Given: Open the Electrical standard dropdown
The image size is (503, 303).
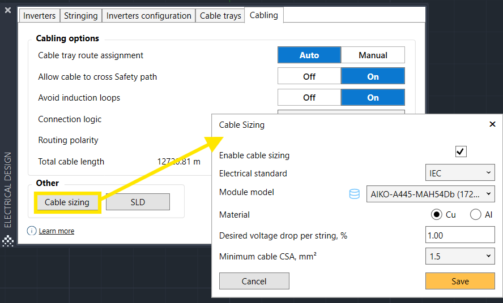Looking at the screenshot, I should 460,173.
